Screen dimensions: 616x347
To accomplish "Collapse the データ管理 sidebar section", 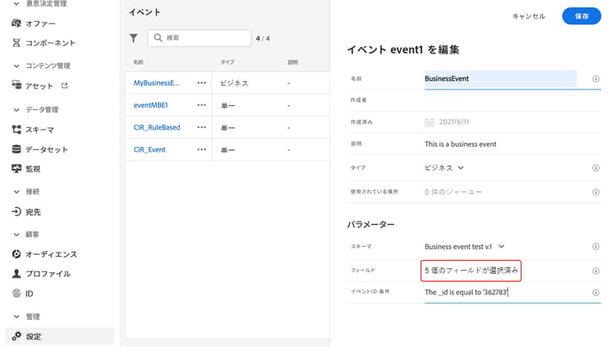I will (x=16, y=110).
